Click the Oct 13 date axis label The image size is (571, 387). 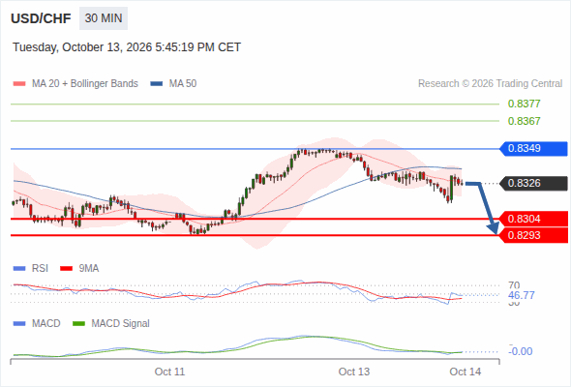point(354,372)
